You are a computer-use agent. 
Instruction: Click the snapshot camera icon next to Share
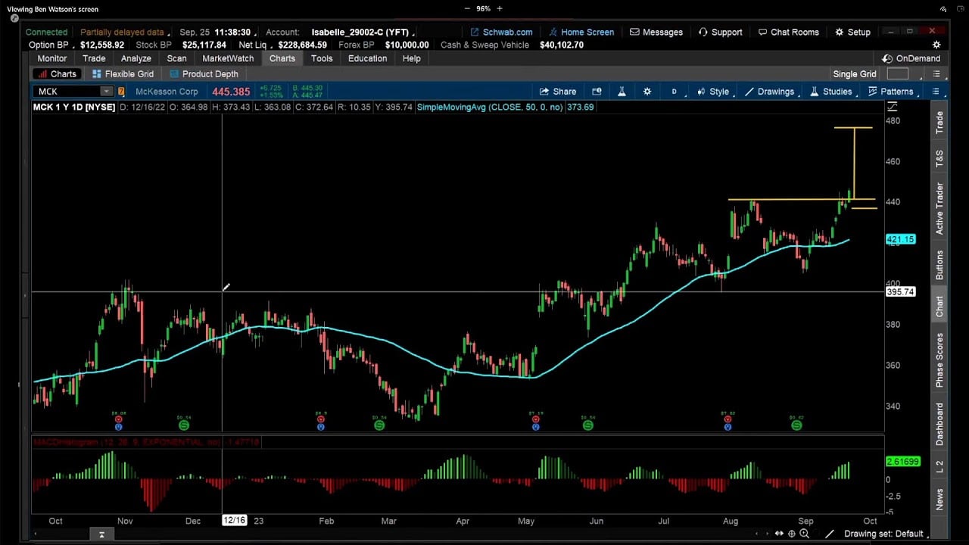click(x=597, y=92)
